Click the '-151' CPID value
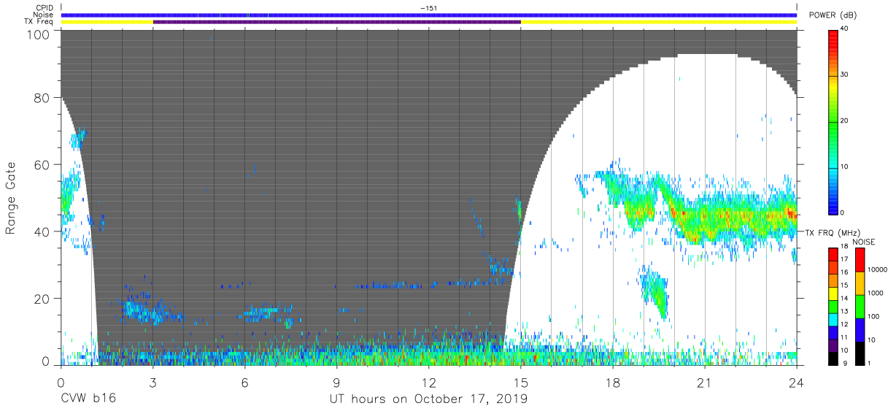896x414 pixels. click(x=428, y=8)
